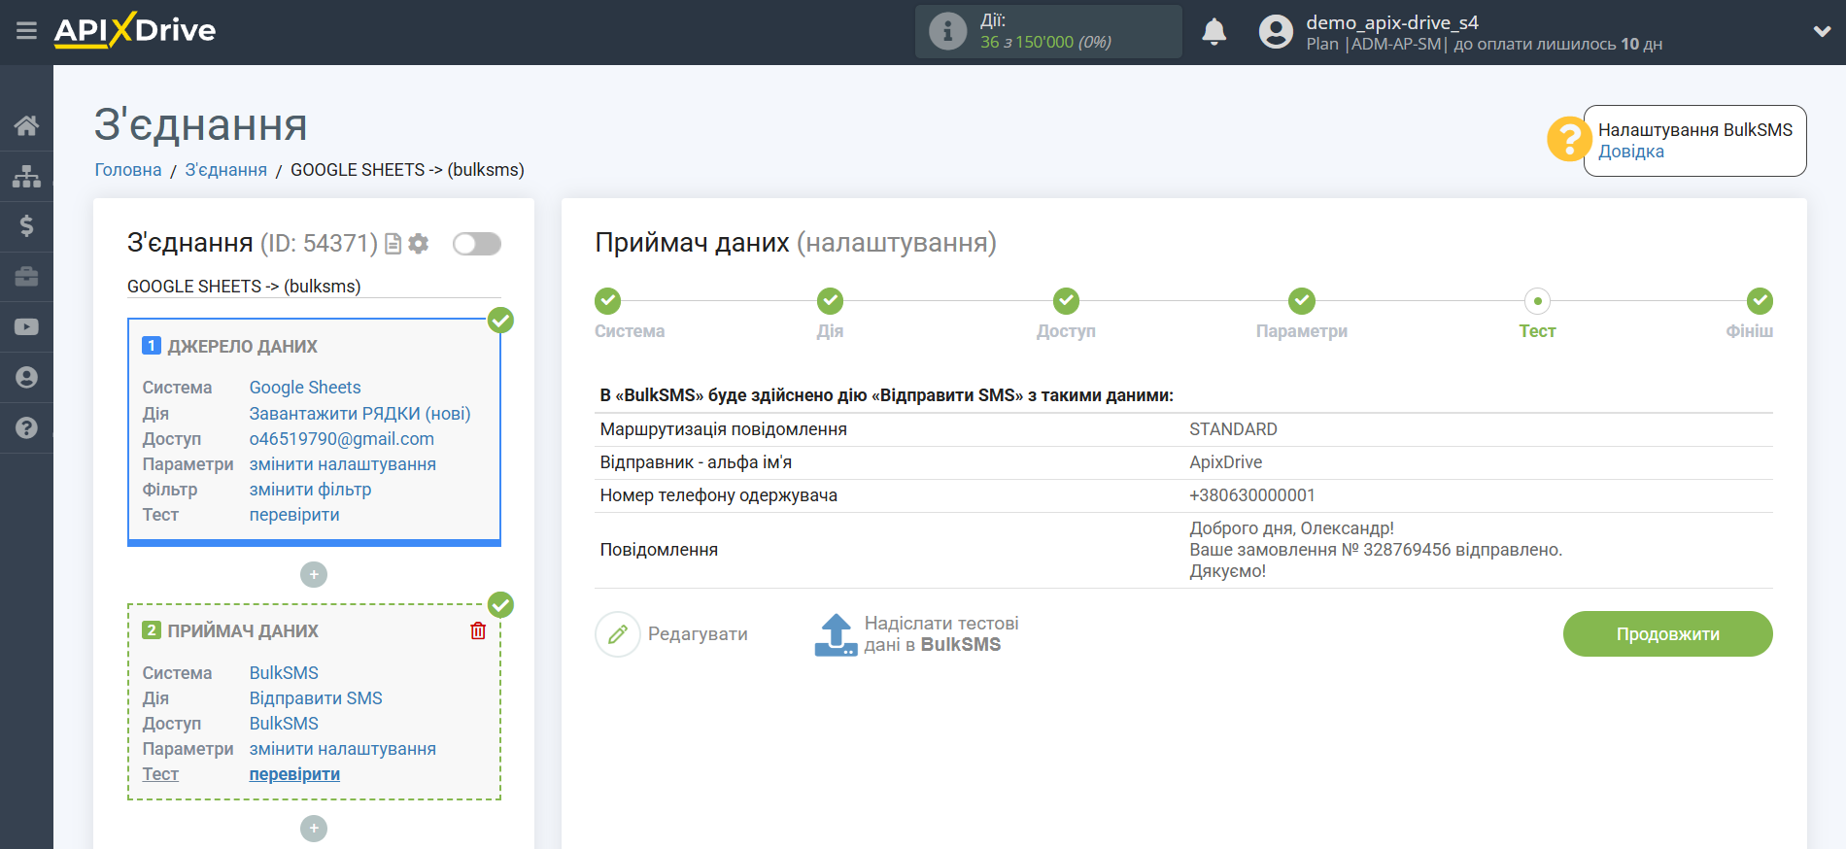The height and width of the screenshot is (849, 1846).
Task: Open the Довідка help link
Action: (x=1630, y=152)
